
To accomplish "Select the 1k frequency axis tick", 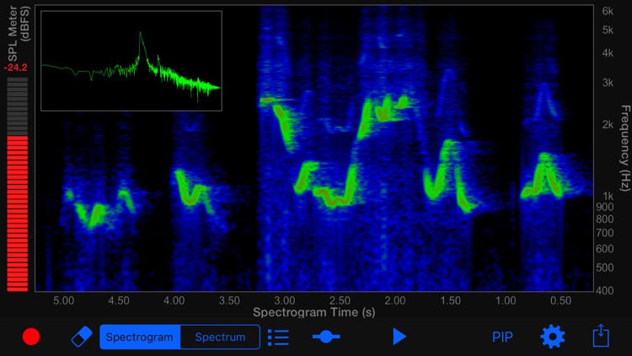I will click(x=608, y=197).
